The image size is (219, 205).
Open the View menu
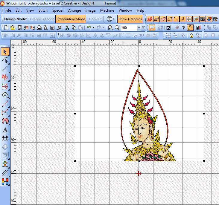30,10
